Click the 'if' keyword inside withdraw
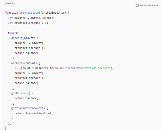This screenshot has width=162, height=130. pyautogui.click(x=16, y=68)
